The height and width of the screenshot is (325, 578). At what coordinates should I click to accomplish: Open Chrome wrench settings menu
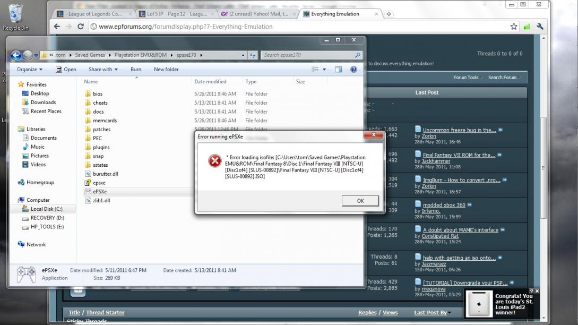pyautogui.click(x=540, y=27)
